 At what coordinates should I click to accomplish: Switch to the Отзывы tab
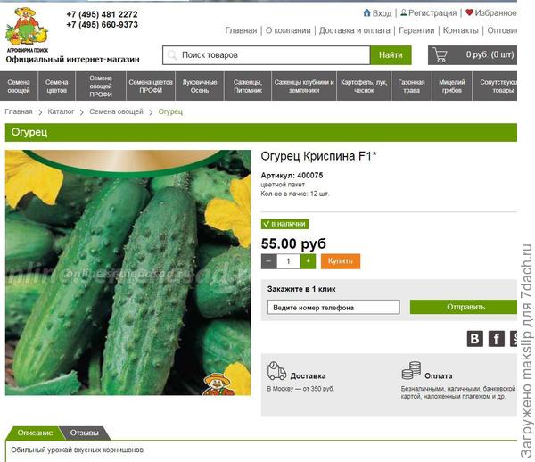(x=85, y=433)
